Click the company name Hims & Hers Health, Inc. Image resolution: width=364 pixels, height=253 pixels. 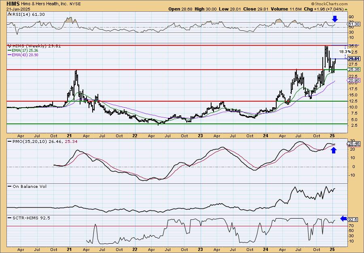tap(44, 4)
